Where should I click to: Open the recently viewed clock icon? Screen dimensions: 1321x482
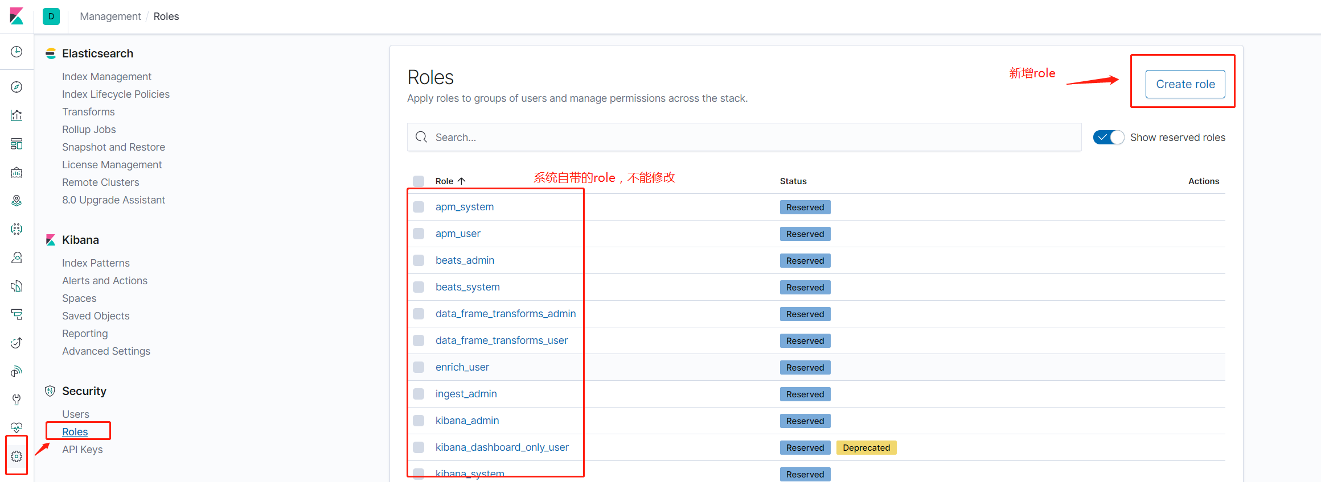pos(17,52)
